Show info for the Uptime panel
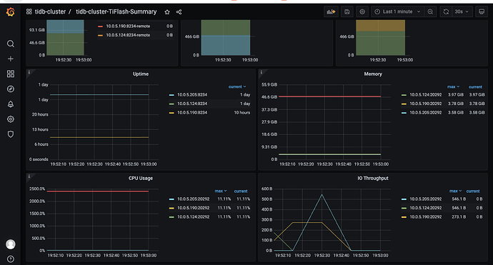Image resolution: width=493 pixels, height=265 pixels. 29,72
